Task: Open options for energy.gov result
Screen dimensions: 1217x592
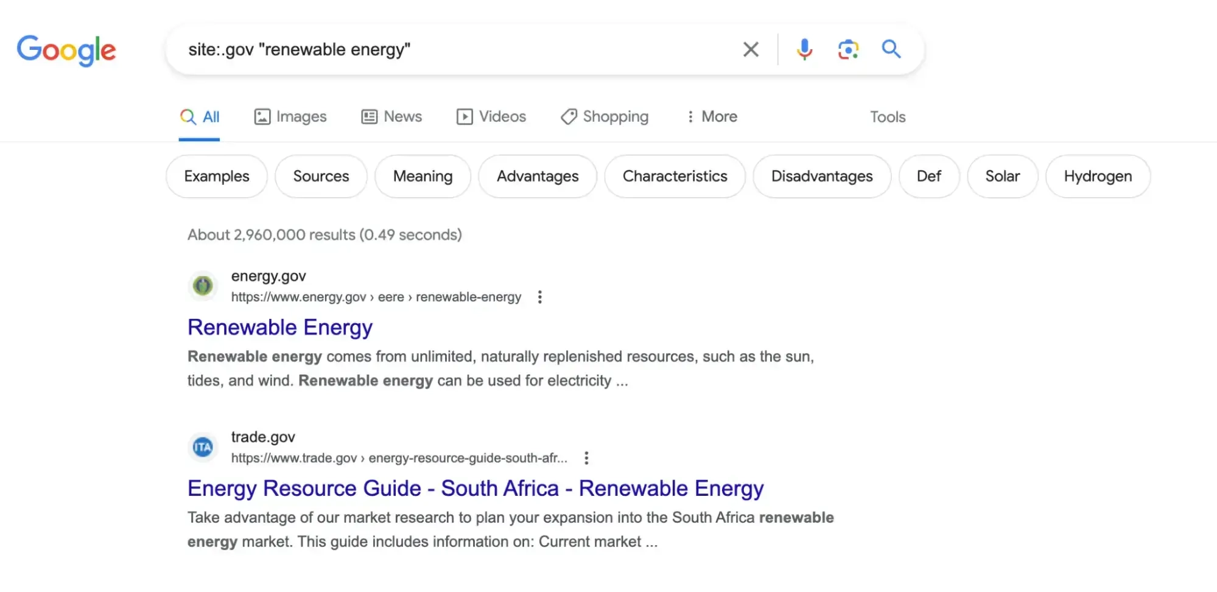Action: point(539,297)
